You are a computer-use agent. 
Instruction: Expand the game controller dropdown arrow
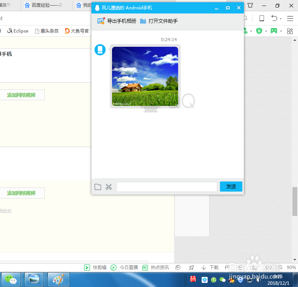point(281,31)
